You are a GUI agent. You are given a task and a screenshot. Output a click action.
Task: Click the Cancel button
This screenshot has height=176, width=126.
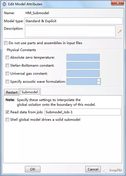tap(93, 169)
